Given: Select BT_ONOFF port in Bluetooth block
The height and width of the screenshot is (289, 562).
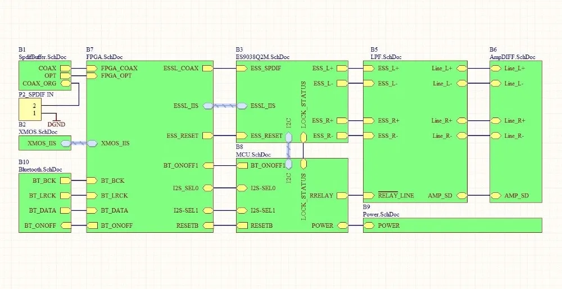Looking at the screenshot, I should coord(65,225).
